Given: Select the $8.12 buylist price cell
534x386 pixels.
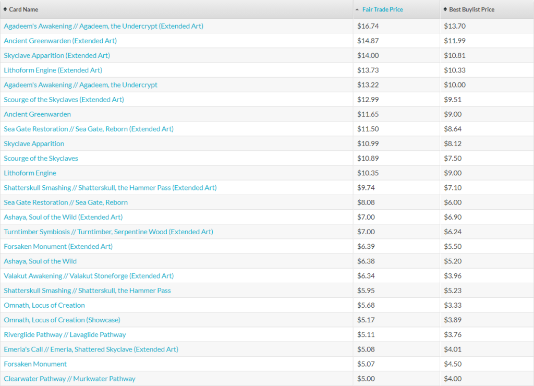Looking at the screenshot, I should pos(487,143).
